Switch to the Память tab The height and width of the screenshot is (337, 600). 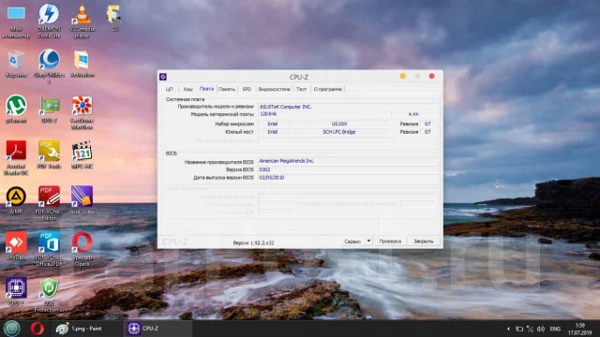227,89
